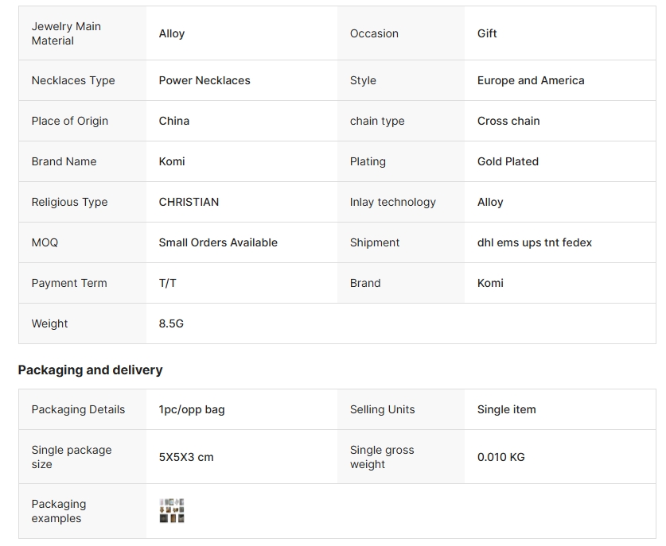The width and height of the screenshot is (666, 546).
Task: Click the 'Packaging and delivery' heading
Action: tap(90, 370)
